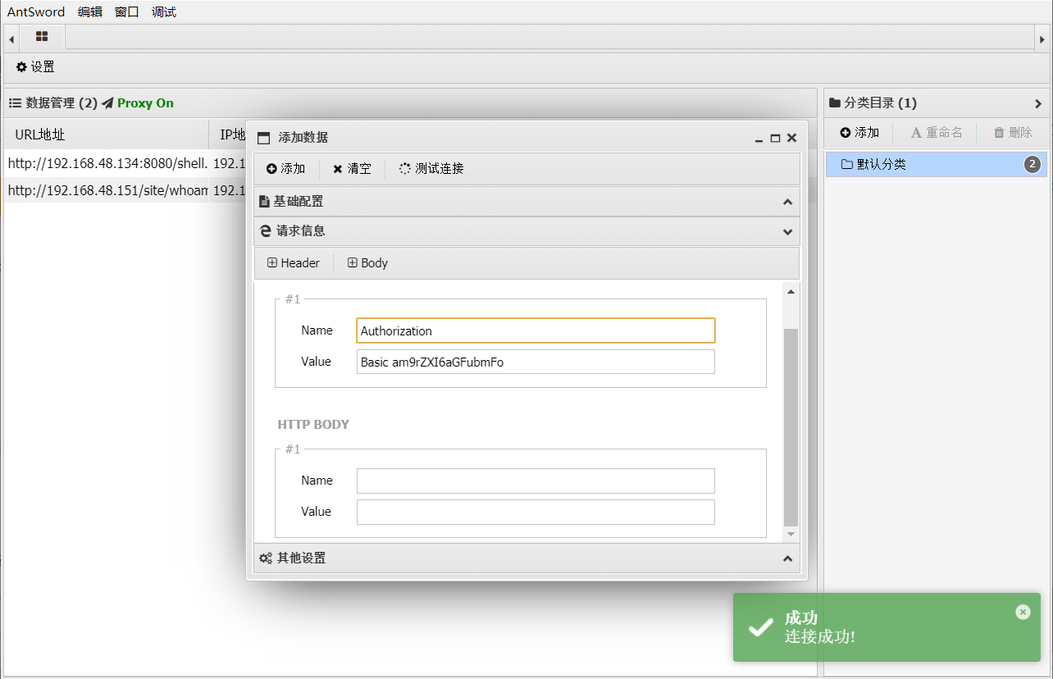
Task: Click the dialog vertical scrollbar thumb
Action: pos(791,427)
